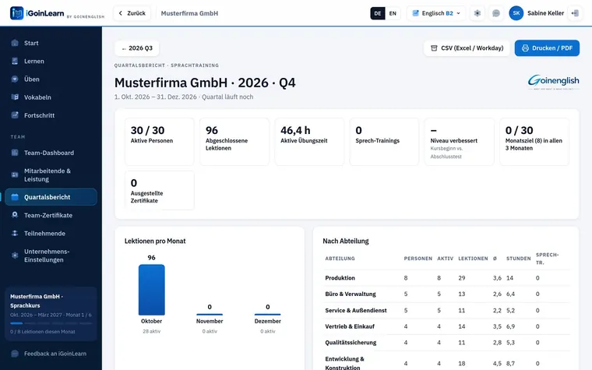This screenshot has height=370, width=592.
Task: Open Mitarbeitende & Leistung
Action: click(x=51, y=174)
